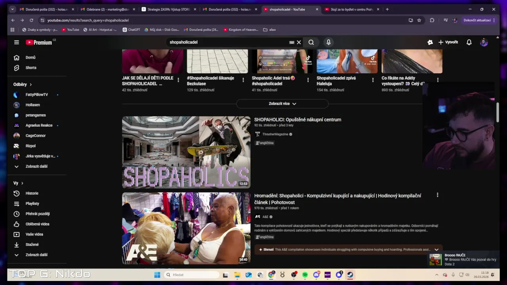Open the account avatar menu
Viewport: 507px width, 285px height.
pyautogui.click(x=484, y=42)
